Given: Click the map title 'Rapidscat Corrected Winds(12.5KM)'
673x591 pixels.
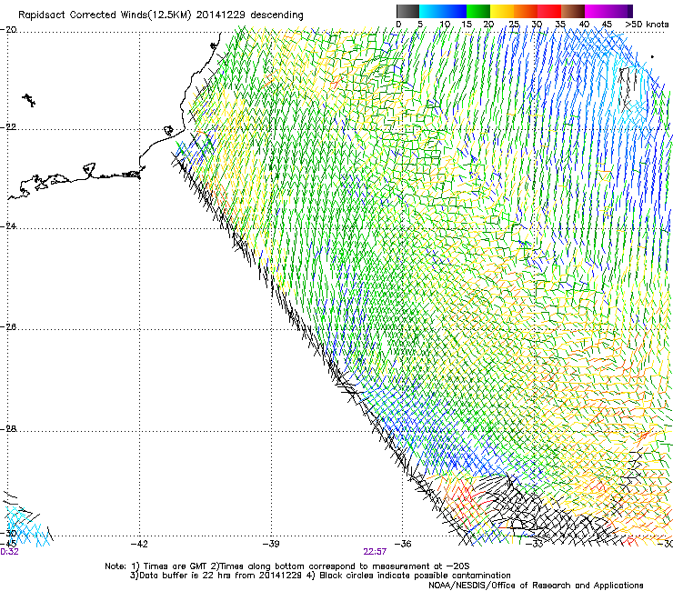Looking at the screenshot, I should tap(105, 15).
